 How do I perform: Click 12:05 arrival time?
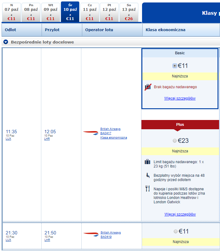(x=50, y=132)
